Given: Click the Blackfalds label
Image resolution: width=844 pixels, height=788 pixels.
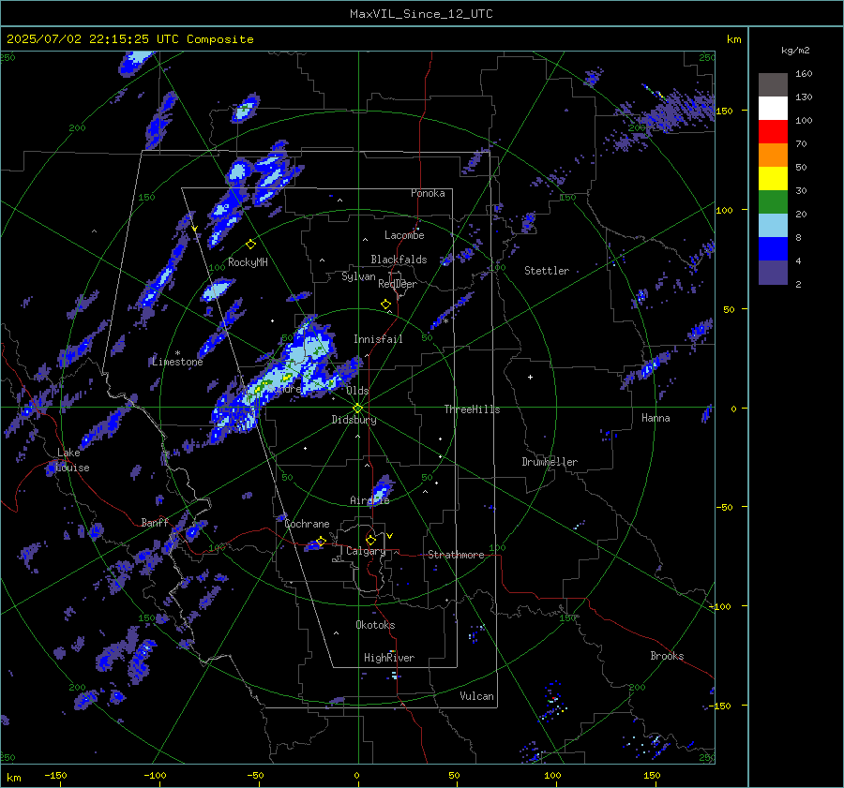Looking at the screenshot, I should pyautogui.click(x=399, y=260).
